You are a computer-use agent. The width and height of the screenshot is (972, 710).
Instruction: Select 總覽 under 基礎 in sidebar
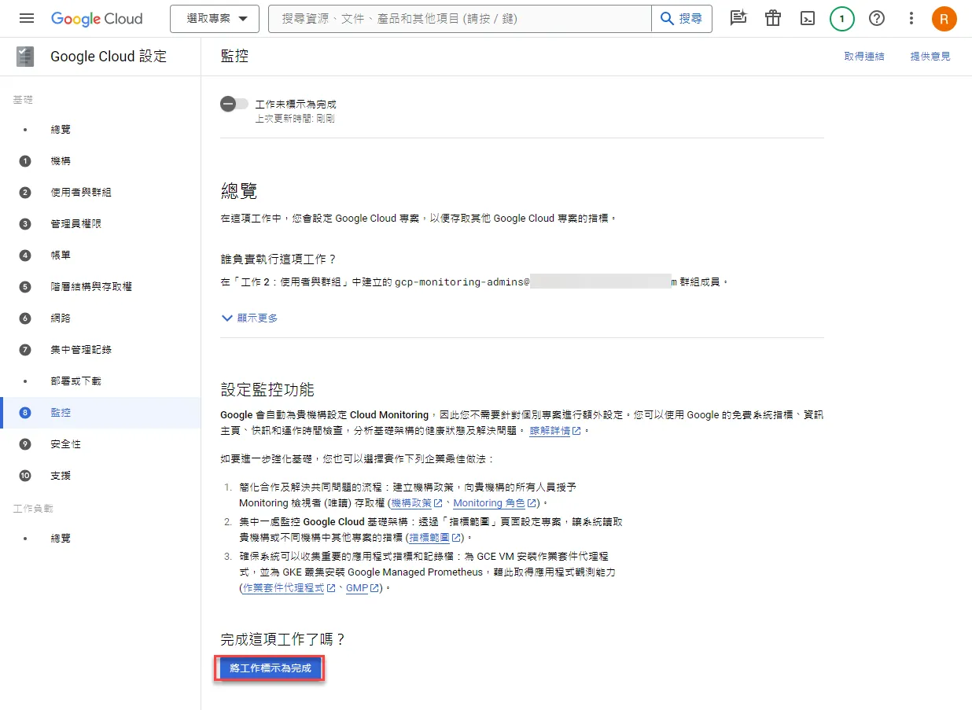(x=101, y=130)
